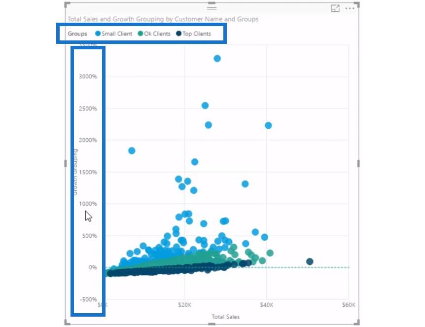Click the bottom-center resize handle of visual
This screenshot has height=327, width=425.
tap(212, 324)
